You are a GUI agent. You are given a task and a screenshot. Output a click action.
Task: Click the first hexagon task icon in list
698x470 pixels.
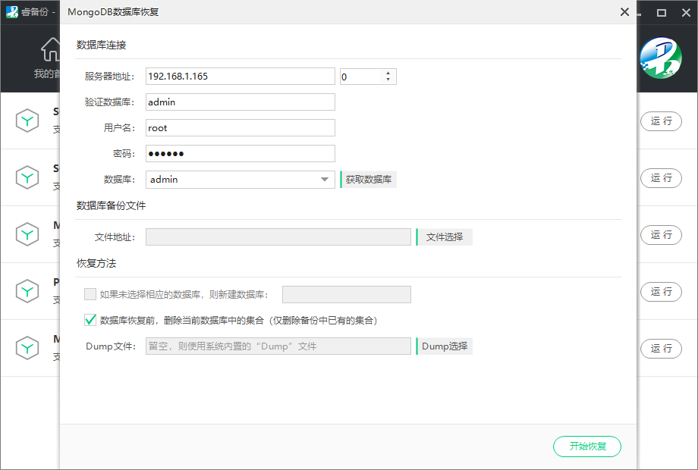[x=27, y=121]
